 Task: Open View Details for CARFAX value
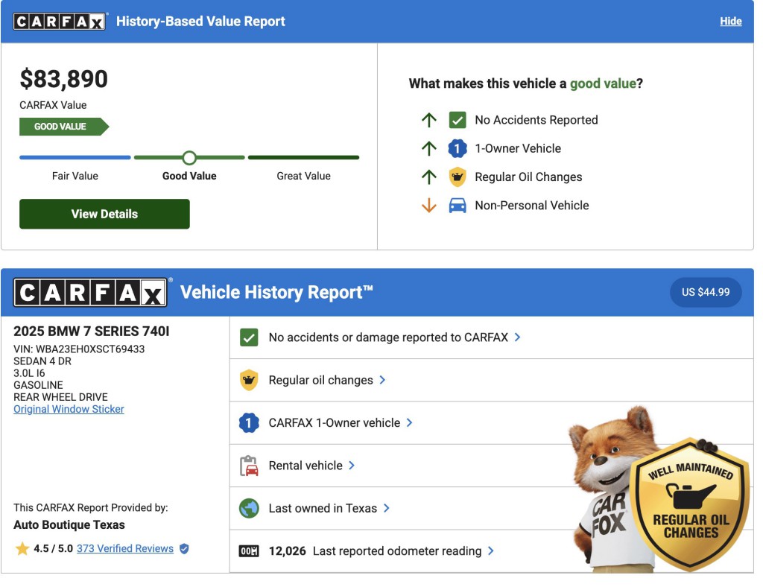104,214
